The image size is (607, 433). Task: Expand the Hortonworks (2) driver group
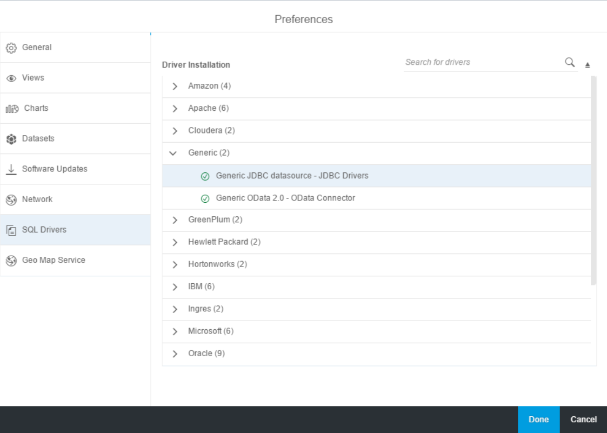click(175, 264)
